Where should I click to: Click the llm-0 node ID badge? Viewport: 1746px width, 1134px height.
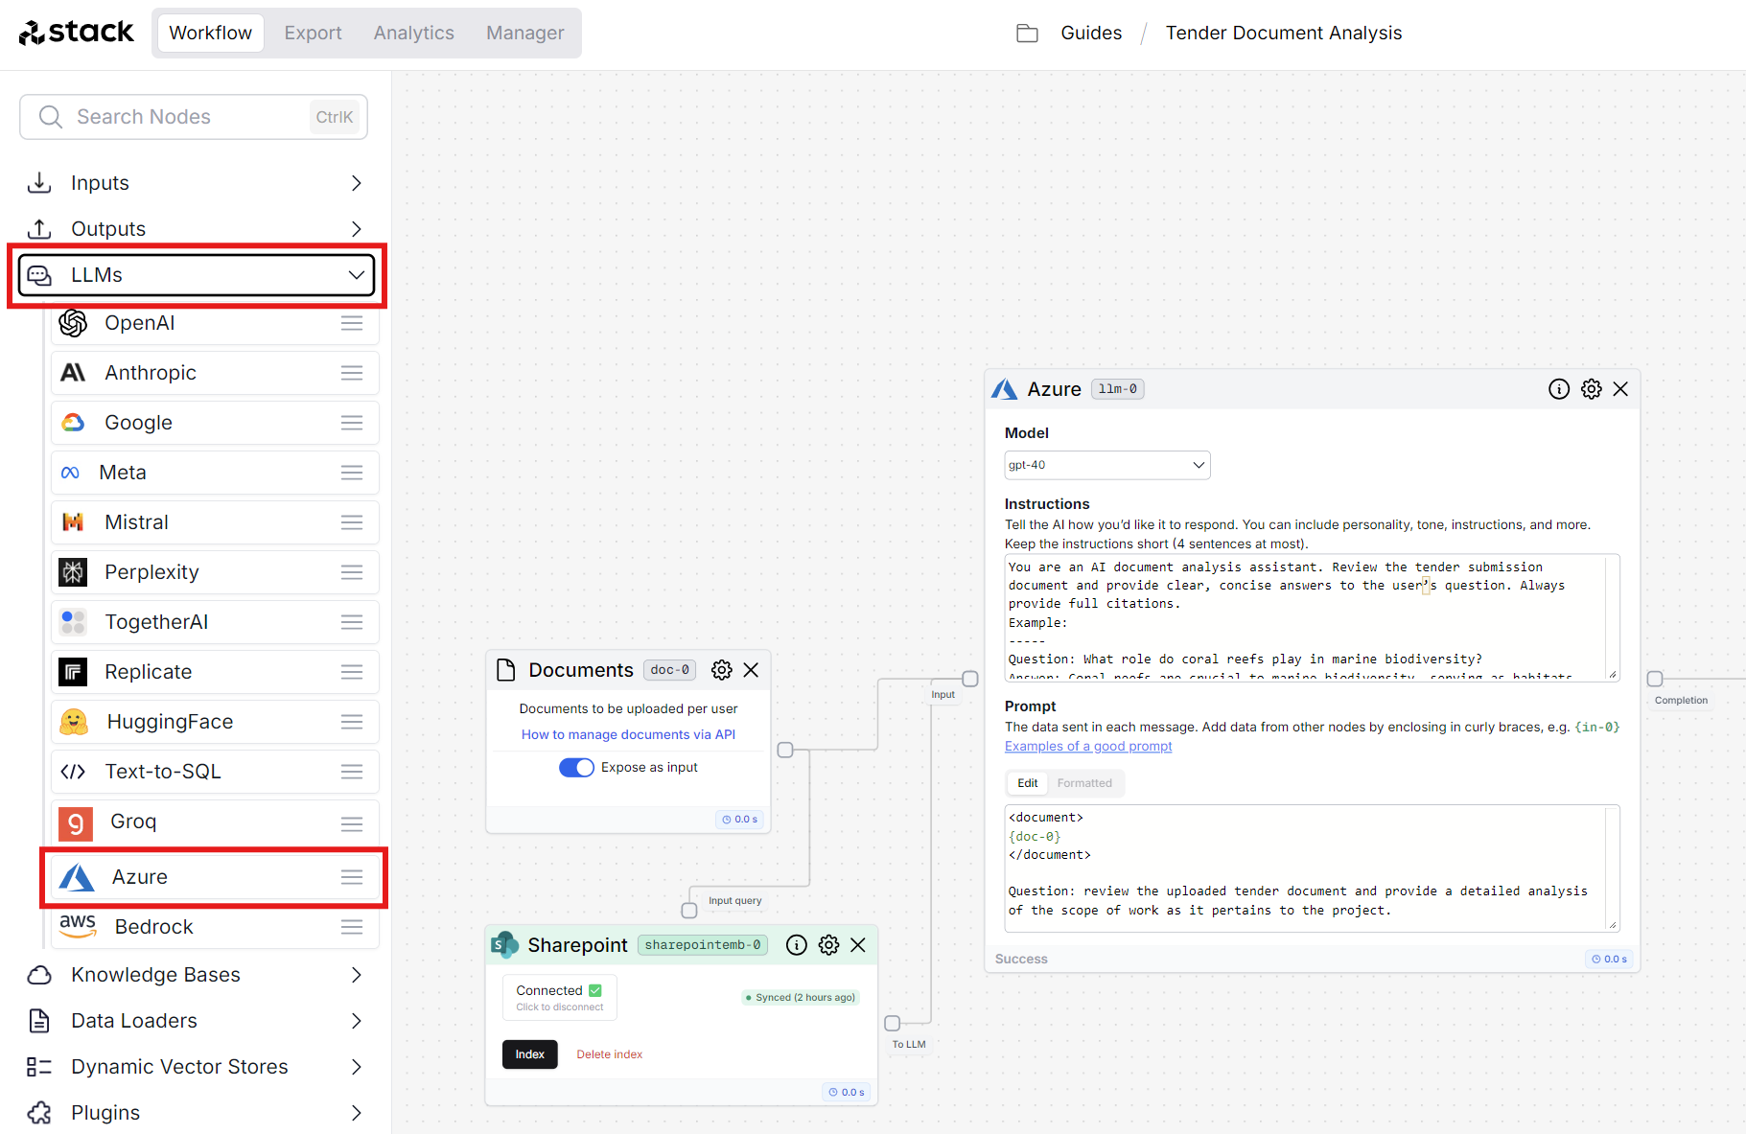[1118, 389]
